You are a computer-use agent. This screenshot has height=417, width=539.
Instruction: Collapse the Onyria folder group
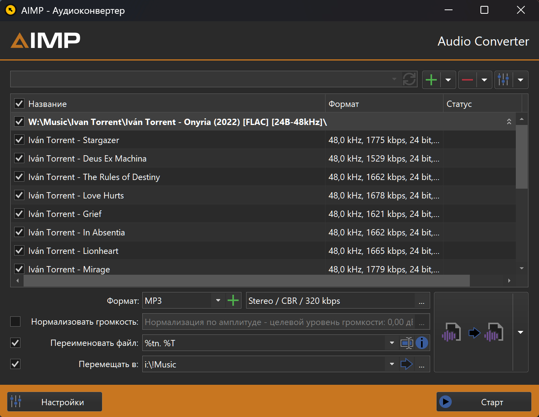(509, 122)
